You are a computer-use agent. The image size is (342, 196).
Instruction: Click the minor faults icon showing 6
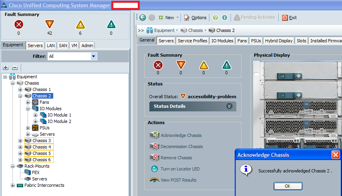click(80, 25)
